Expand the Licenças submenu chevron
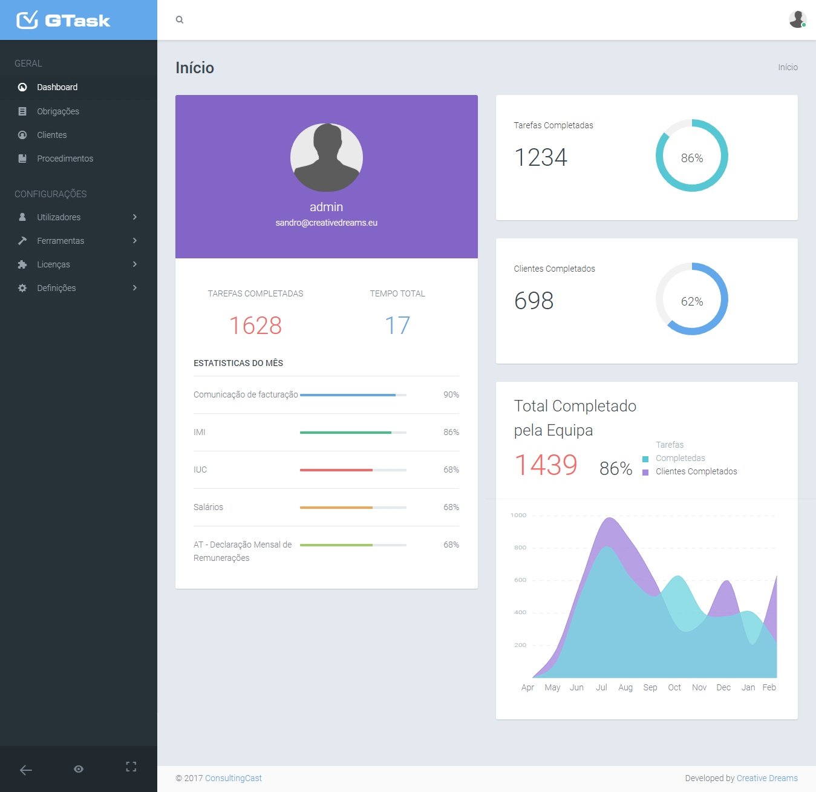 click(x=135, y=264)
